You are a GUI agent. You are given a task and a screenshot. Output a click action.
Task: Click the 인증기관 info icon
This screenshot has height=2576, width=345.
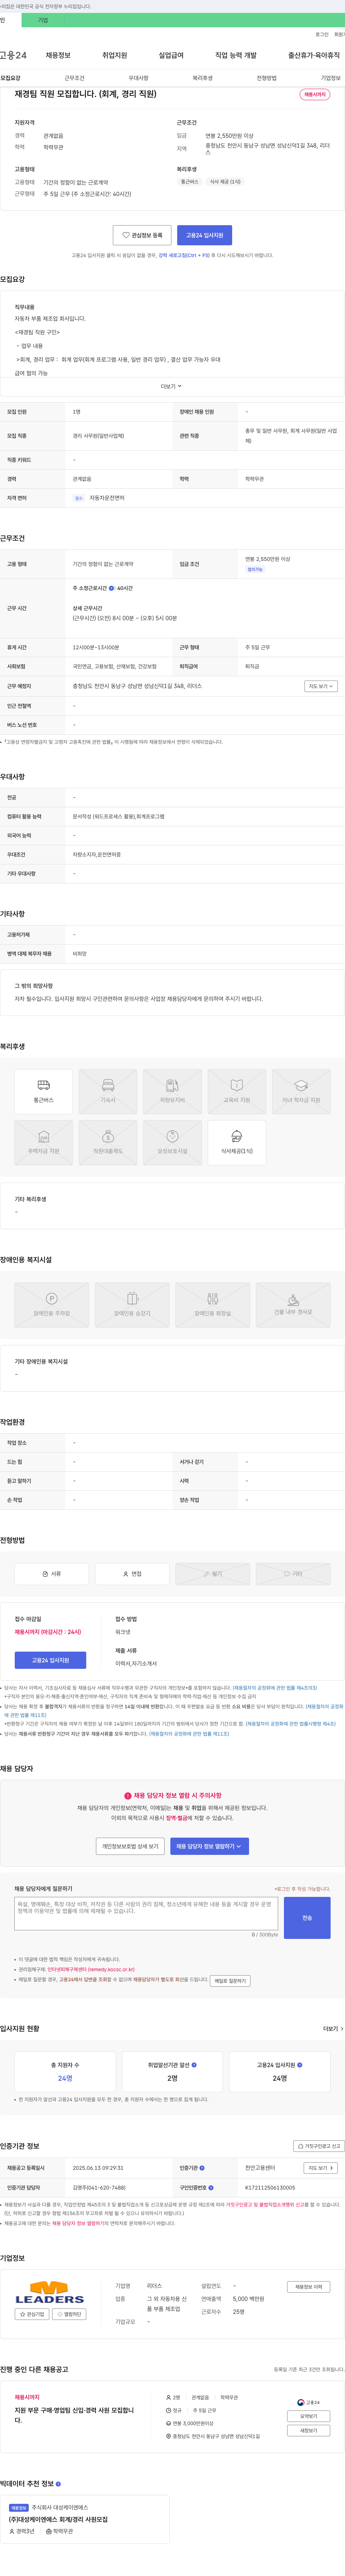pos(202,2168)
